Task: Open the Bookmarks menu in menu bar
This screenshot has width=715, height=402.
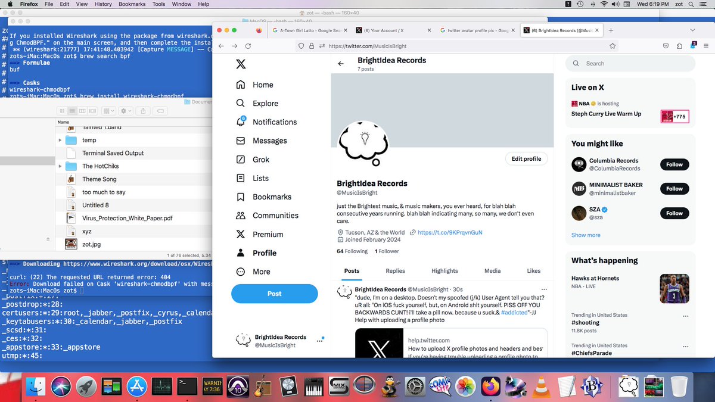Action: (x=133, y=4)
